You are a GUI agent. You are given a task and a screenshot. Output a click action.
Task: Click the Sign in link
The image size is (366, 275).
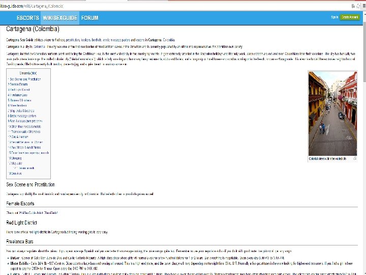(334, 17)
